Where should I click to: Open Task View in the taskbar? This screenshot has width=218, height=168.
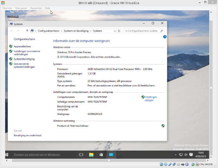click(81, 155)
